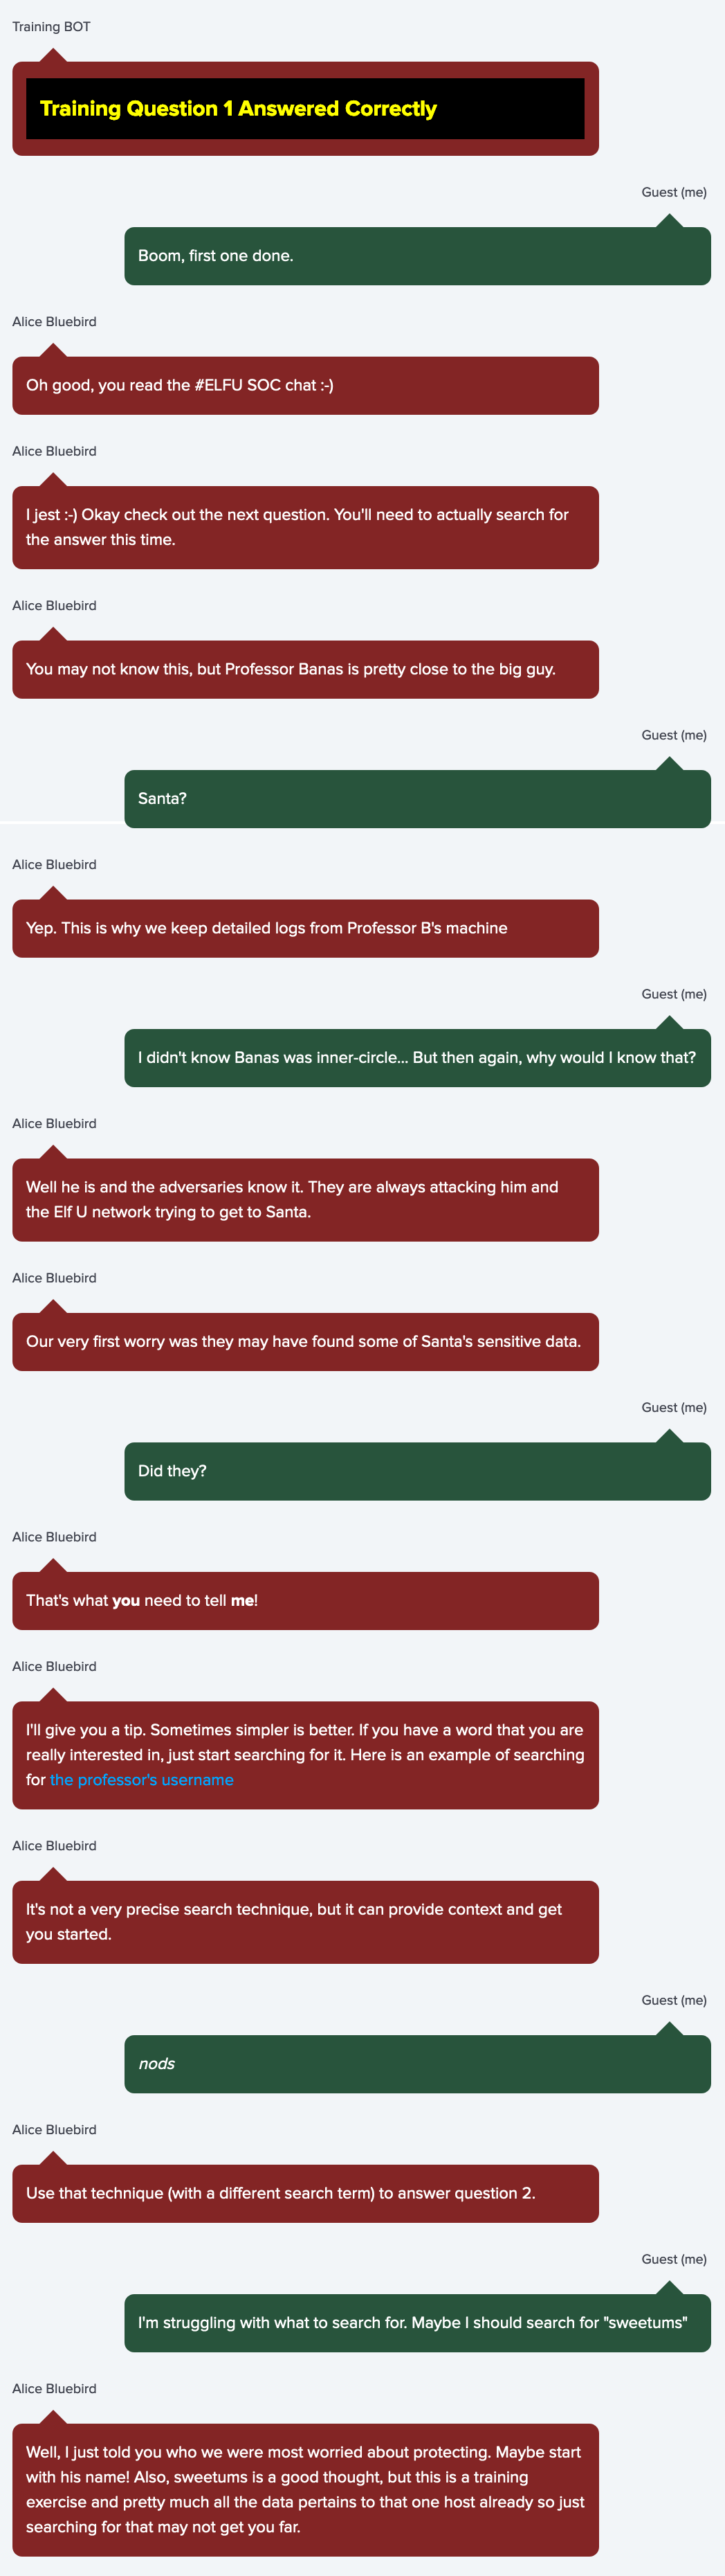Click the message about Santa's sensitive data

click(304, 1342)
